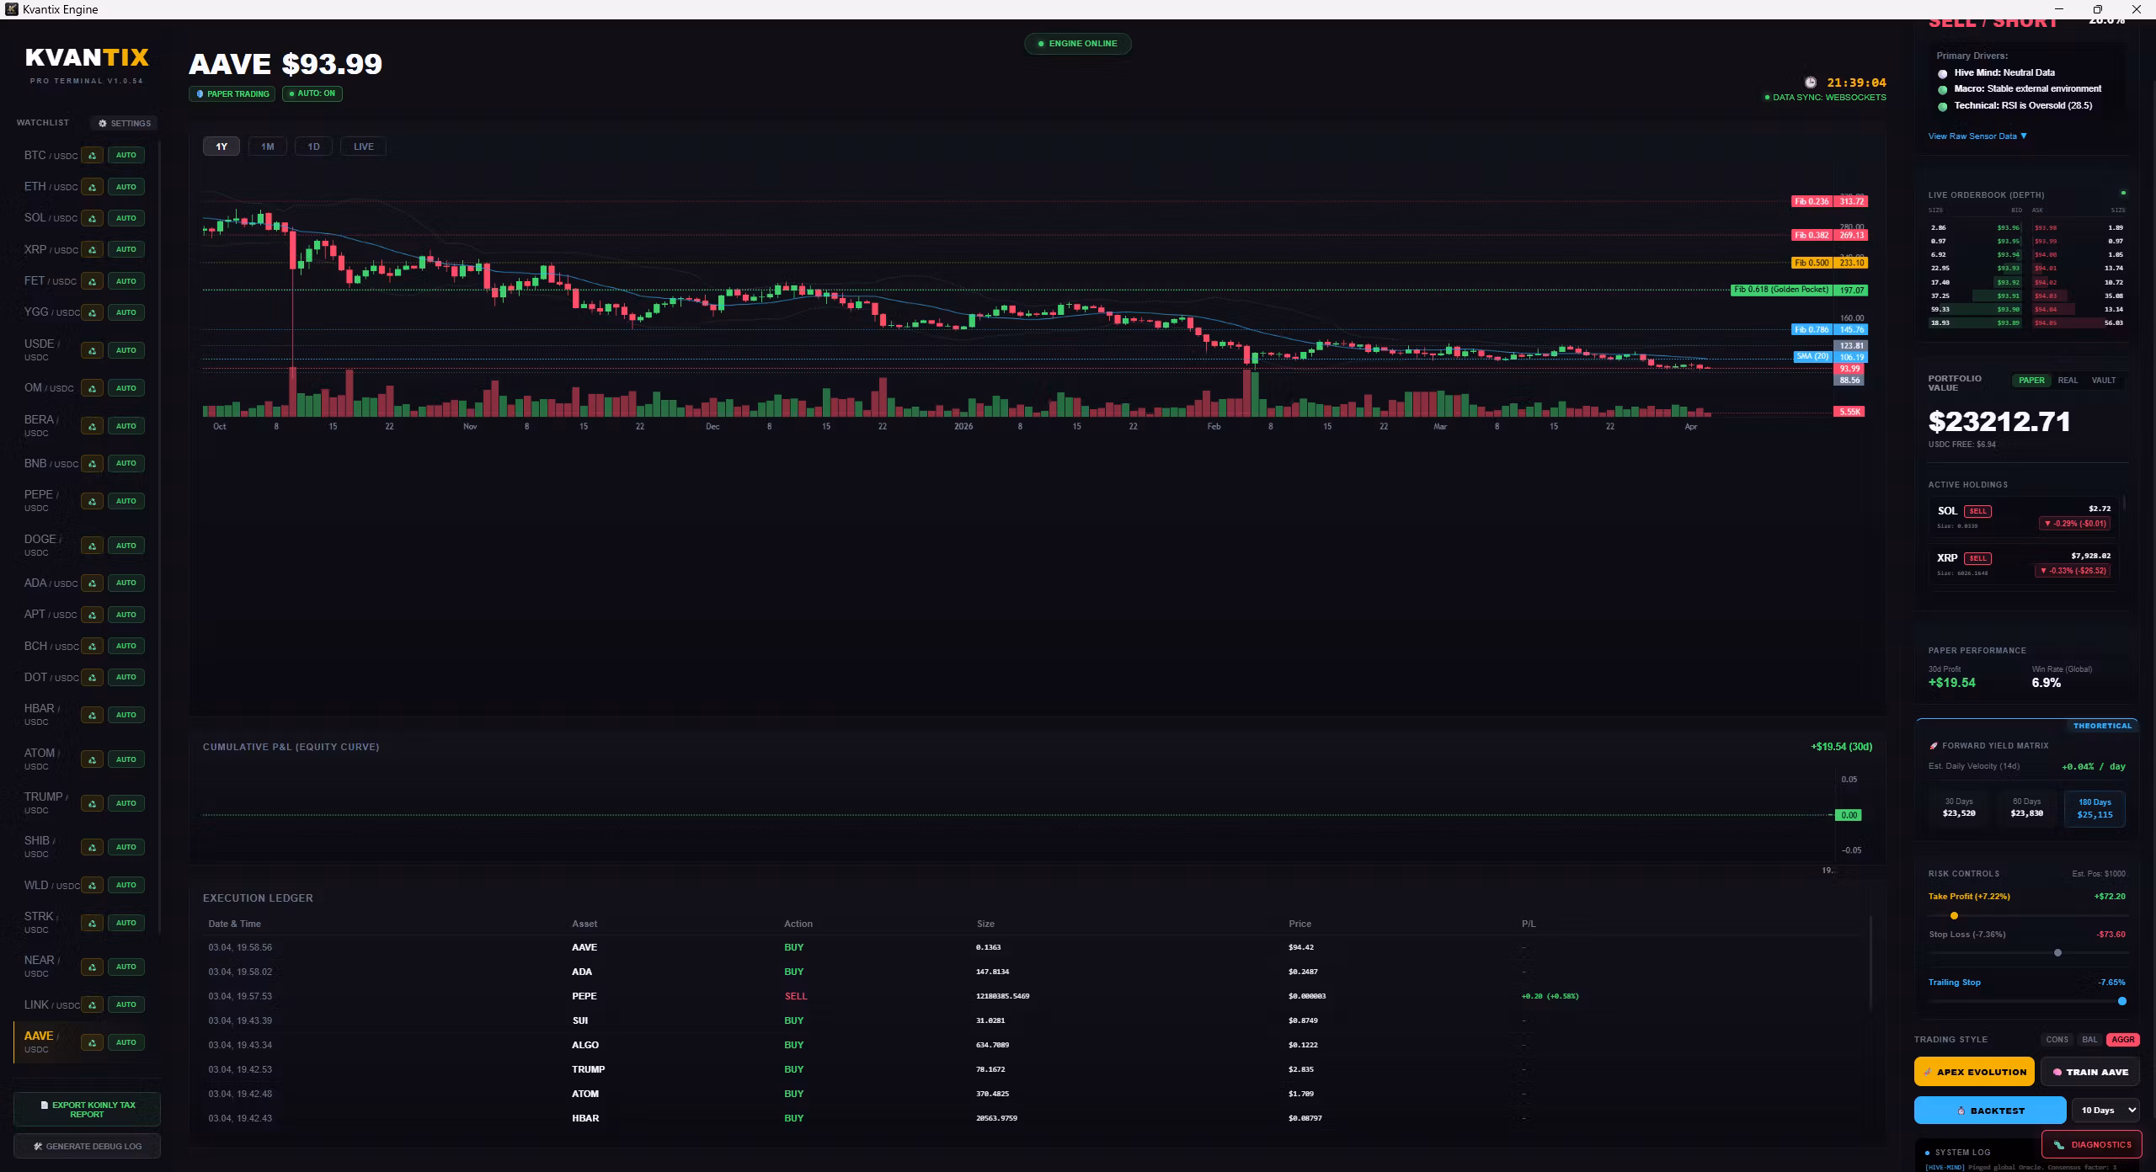This screenshot has height=1172, width=2156.
Task: Click the recycle icon beside BTC / USDC
Action: (x=93, y=155)
